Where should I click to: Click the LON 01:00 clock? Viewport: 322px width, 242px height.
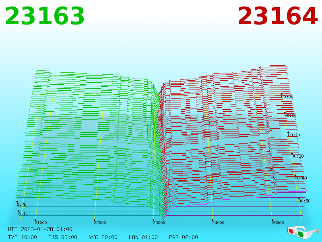coord(143,237)
